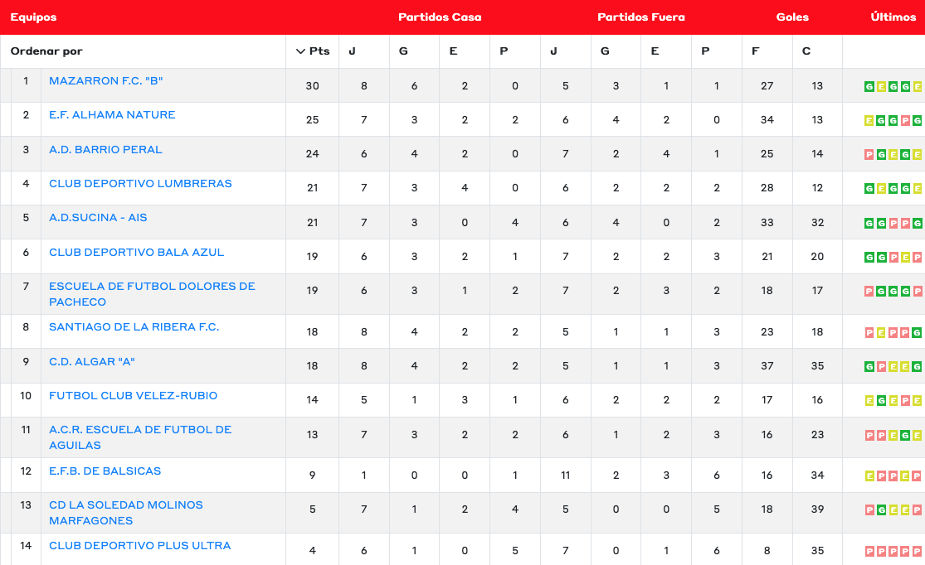
Task: Click the red P badge for A.D. Barrio Peral
Action: pyautogui.click(x=869, y=154)
